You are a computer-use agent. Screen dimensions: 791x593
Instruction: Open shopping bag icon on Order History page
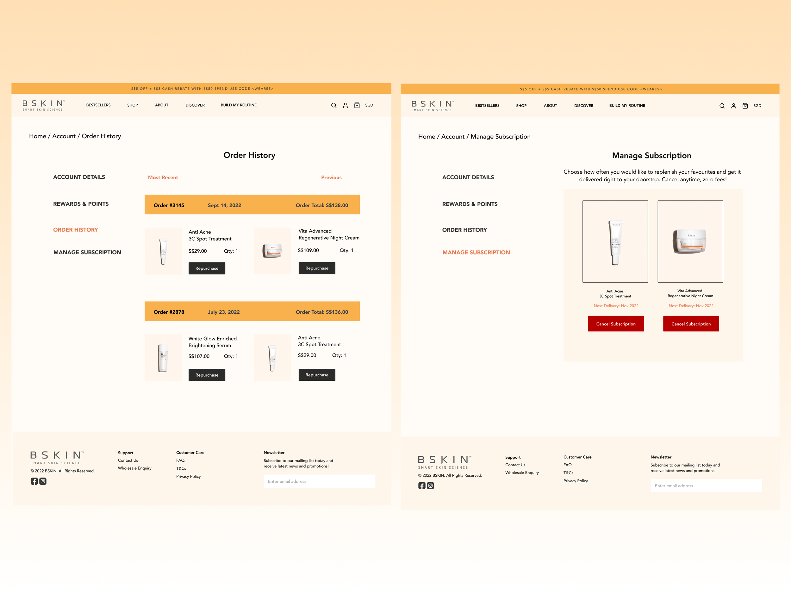coord(357,105)
